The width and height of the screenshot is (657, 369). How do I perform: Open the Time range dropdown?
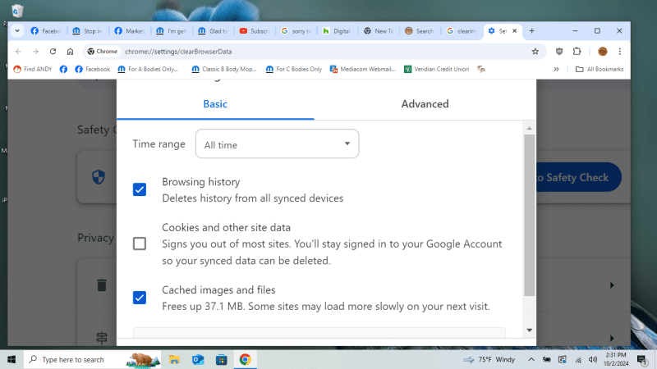point(277,144)
